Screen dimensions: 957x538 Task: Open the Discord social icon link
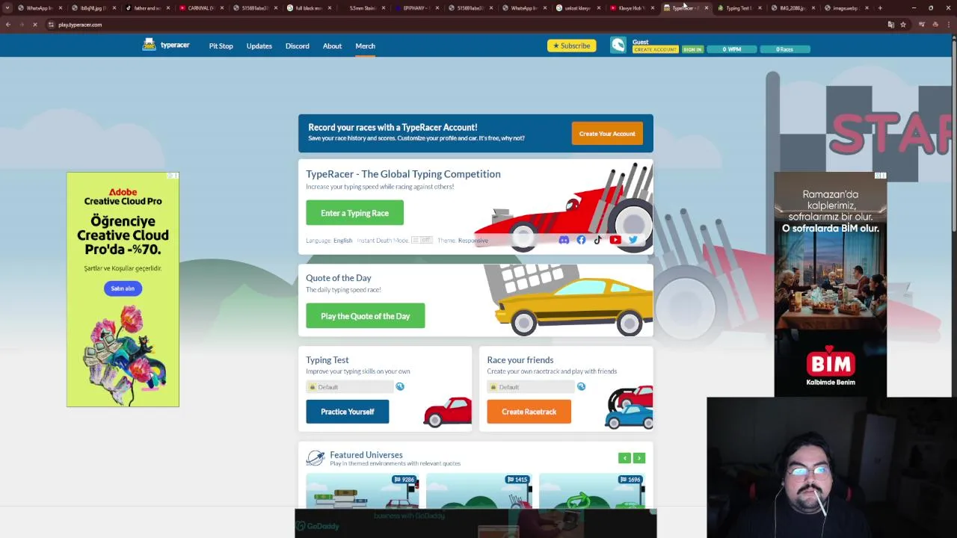564,240
